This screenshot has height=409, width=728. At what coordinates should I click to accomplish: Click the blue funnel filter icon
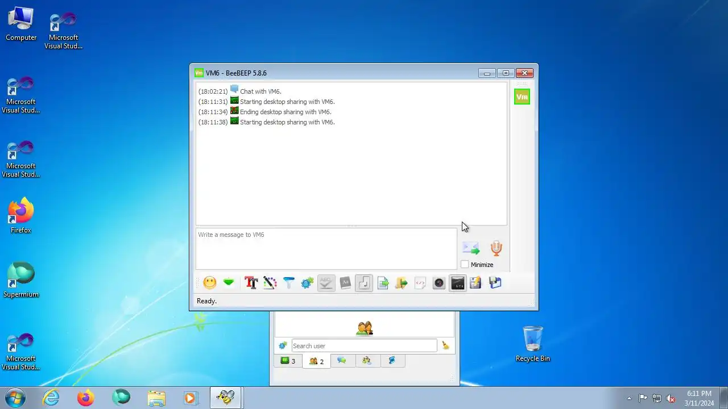tap(289, 282)
